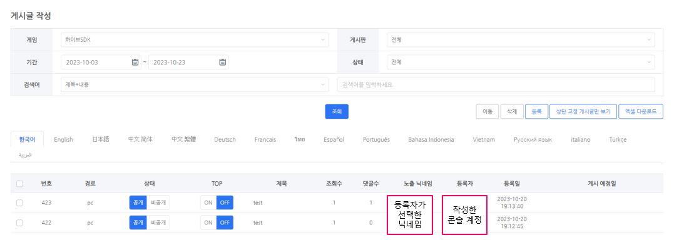The image size is (679, 245).
Task: Switch to the Francais tab
Action: click(x=265, y=139)
